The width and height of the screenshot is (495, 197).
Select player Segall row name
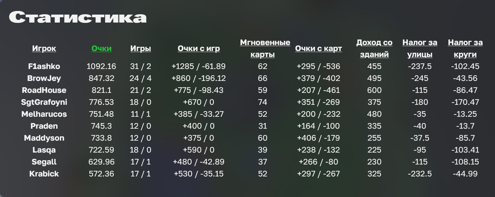44,162
